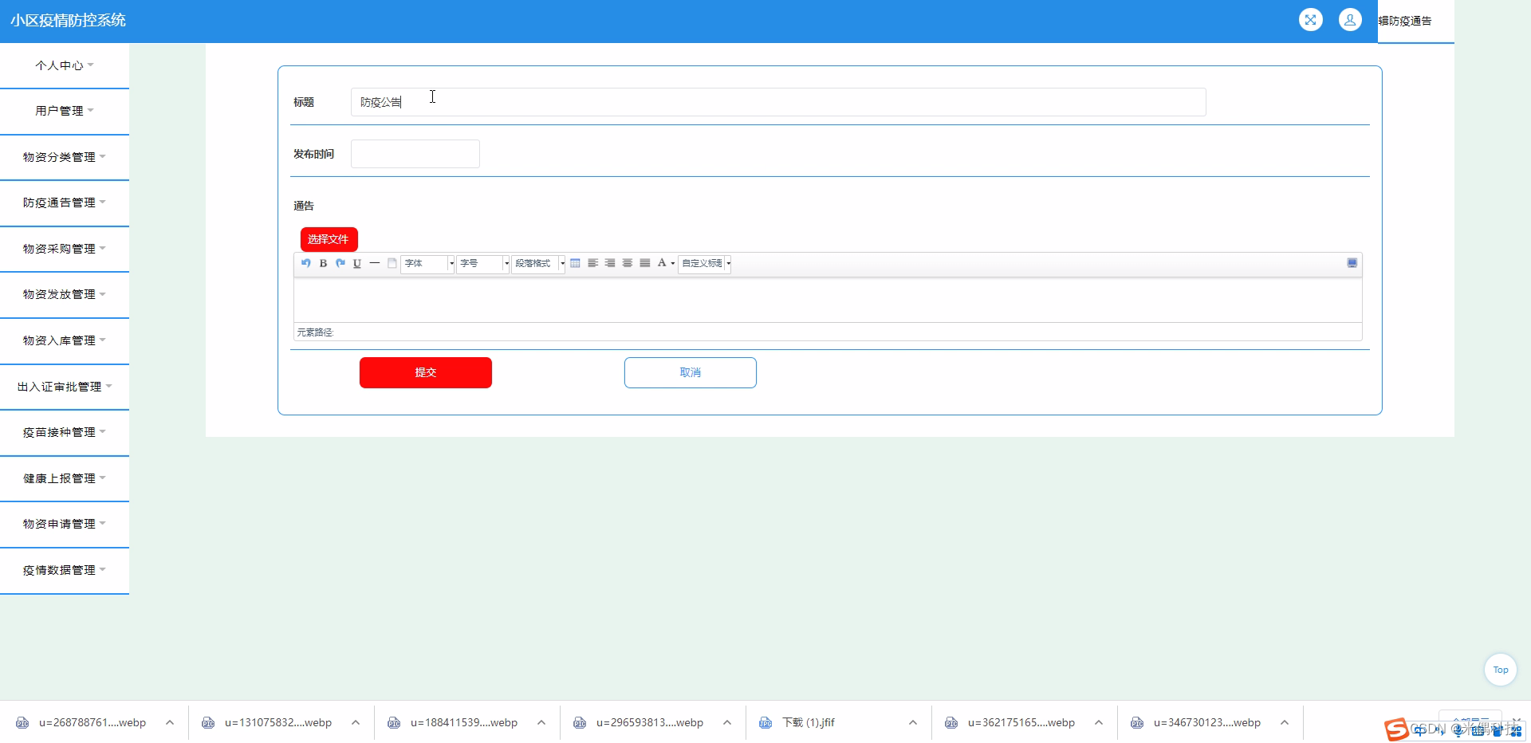
Task: Toggle underline formatting in the editor
Action: coord(357,263)
